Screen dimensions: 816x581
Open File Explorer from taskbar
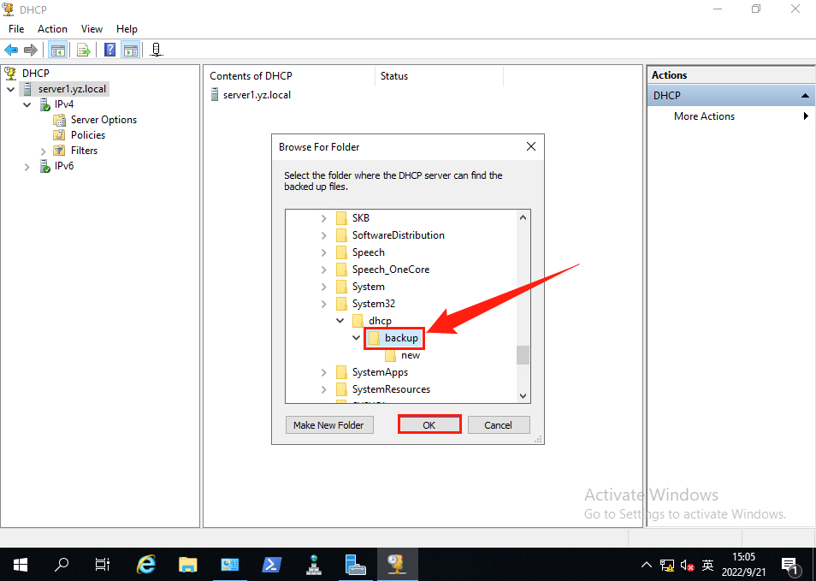[x=188, y=565]
